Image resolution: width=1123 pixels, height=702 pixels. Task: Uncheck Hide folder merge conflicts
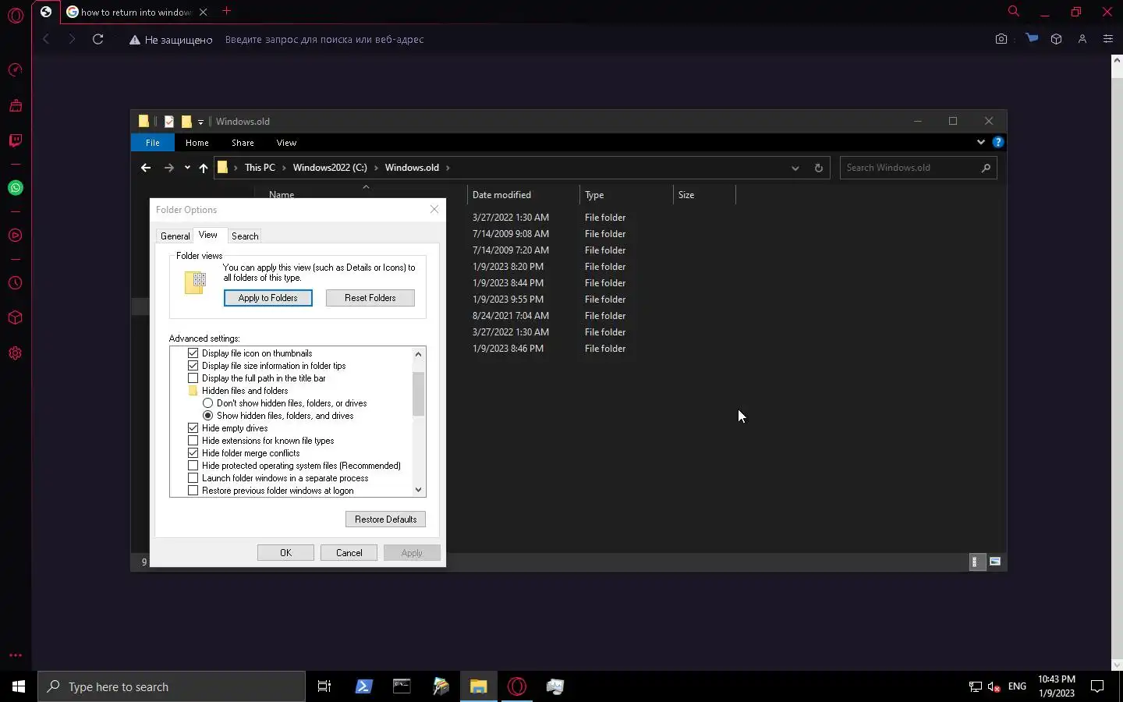coord(193,453)
